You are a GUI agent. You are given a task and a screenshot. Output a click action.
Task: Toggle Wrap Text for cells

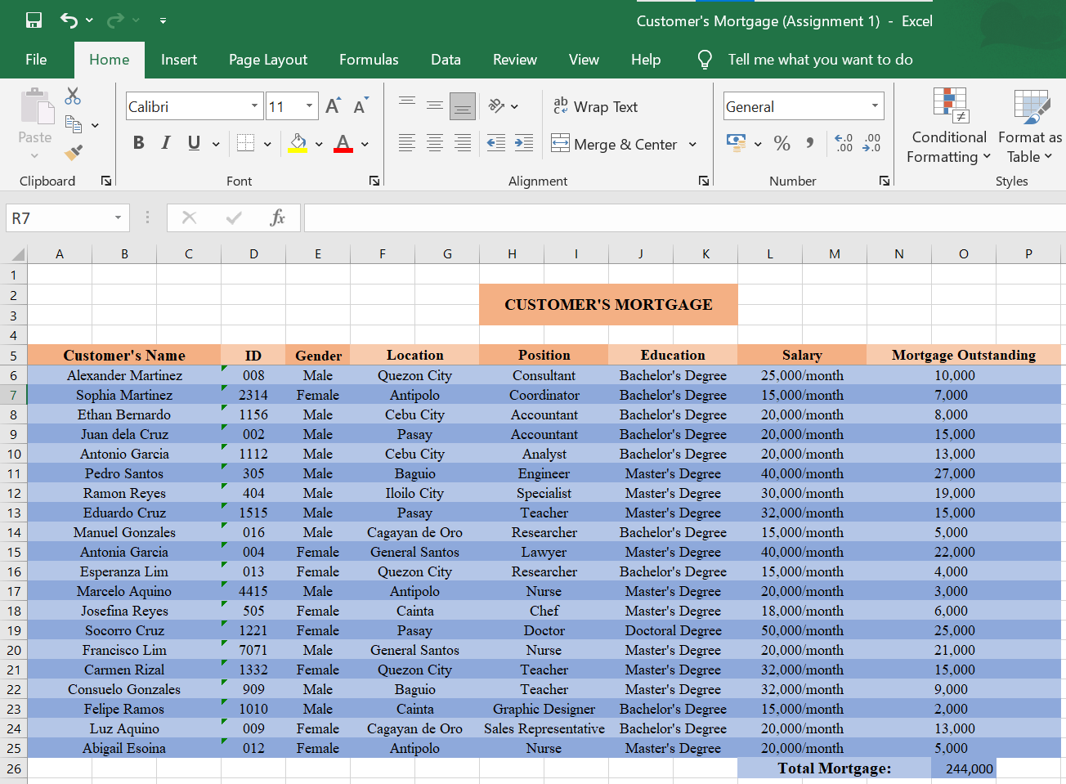pos(596,106)
